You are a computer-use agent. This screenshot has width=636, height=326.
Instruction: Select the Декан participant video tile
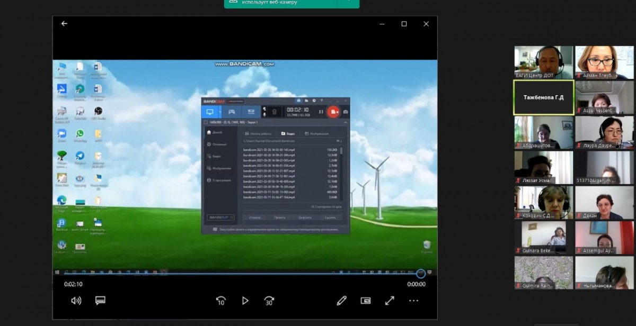pyautogui.click(x=604, y=203)
